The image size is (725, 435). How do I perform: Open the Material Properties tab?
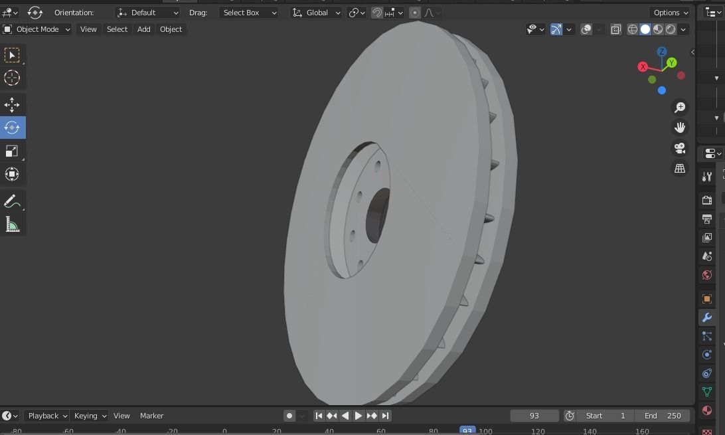[706, 410]
